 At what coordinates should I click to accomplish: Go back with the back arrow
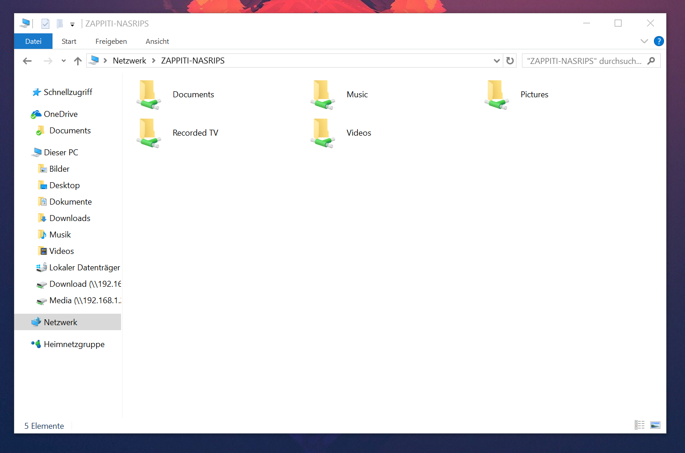point(27,61)
